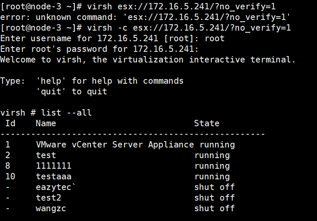Click the 'test2' VM name
317x221 pixels.
tap(49, 198)
